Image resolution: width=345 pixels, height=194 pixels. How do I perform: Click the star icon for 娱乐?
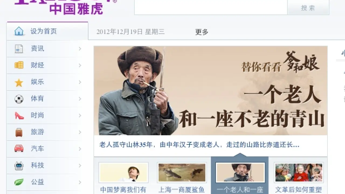(19, 82)
